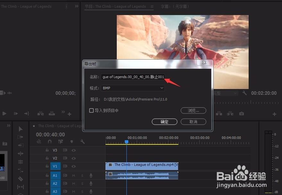Mute track A1
Viewport: 282px width, 195px height.
coord(73,175)
